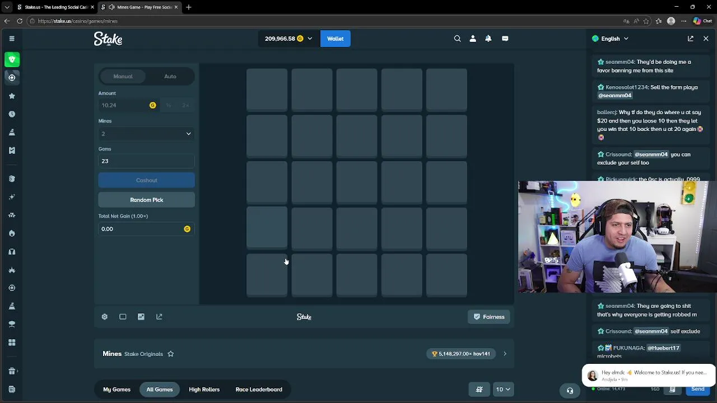Click the gold coin icon in Amount field

152,105
